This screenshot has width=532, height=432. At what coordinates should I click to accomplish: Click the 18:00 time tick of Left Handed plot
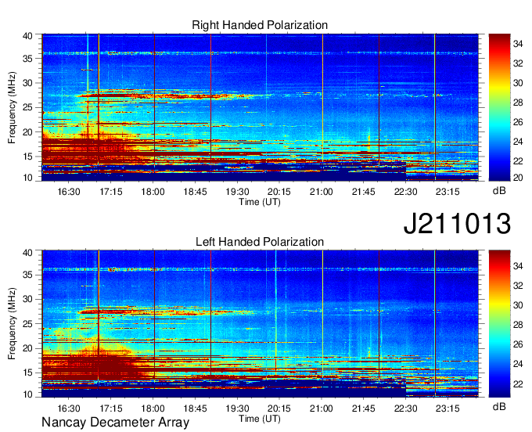[153, 409]
